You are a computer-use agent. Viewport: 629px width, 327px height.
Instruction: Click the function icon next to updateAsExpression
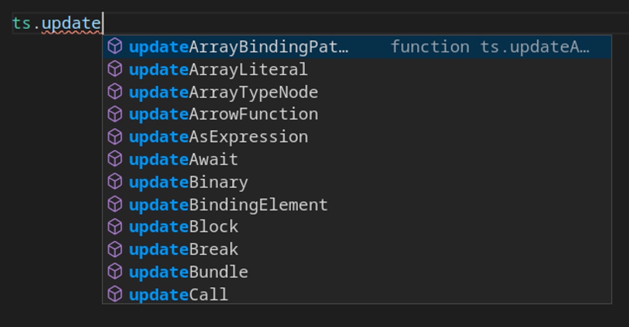coord(114,136)
